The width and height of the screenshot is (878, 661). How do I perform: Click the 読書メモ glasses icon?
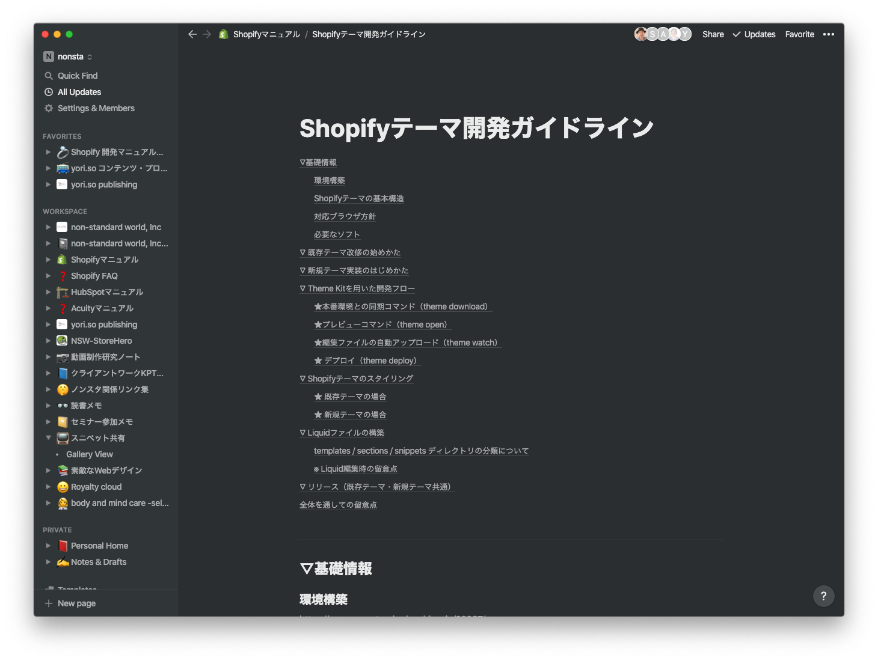(x=63, y=406)
